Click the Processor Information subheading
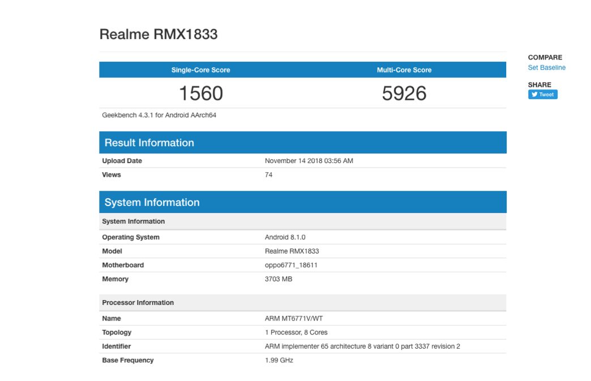 point(138,302)
